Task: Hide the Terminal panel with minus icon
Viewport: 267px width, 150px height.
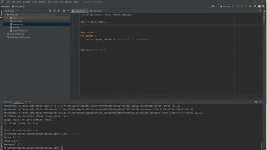Action: point(260,102)
